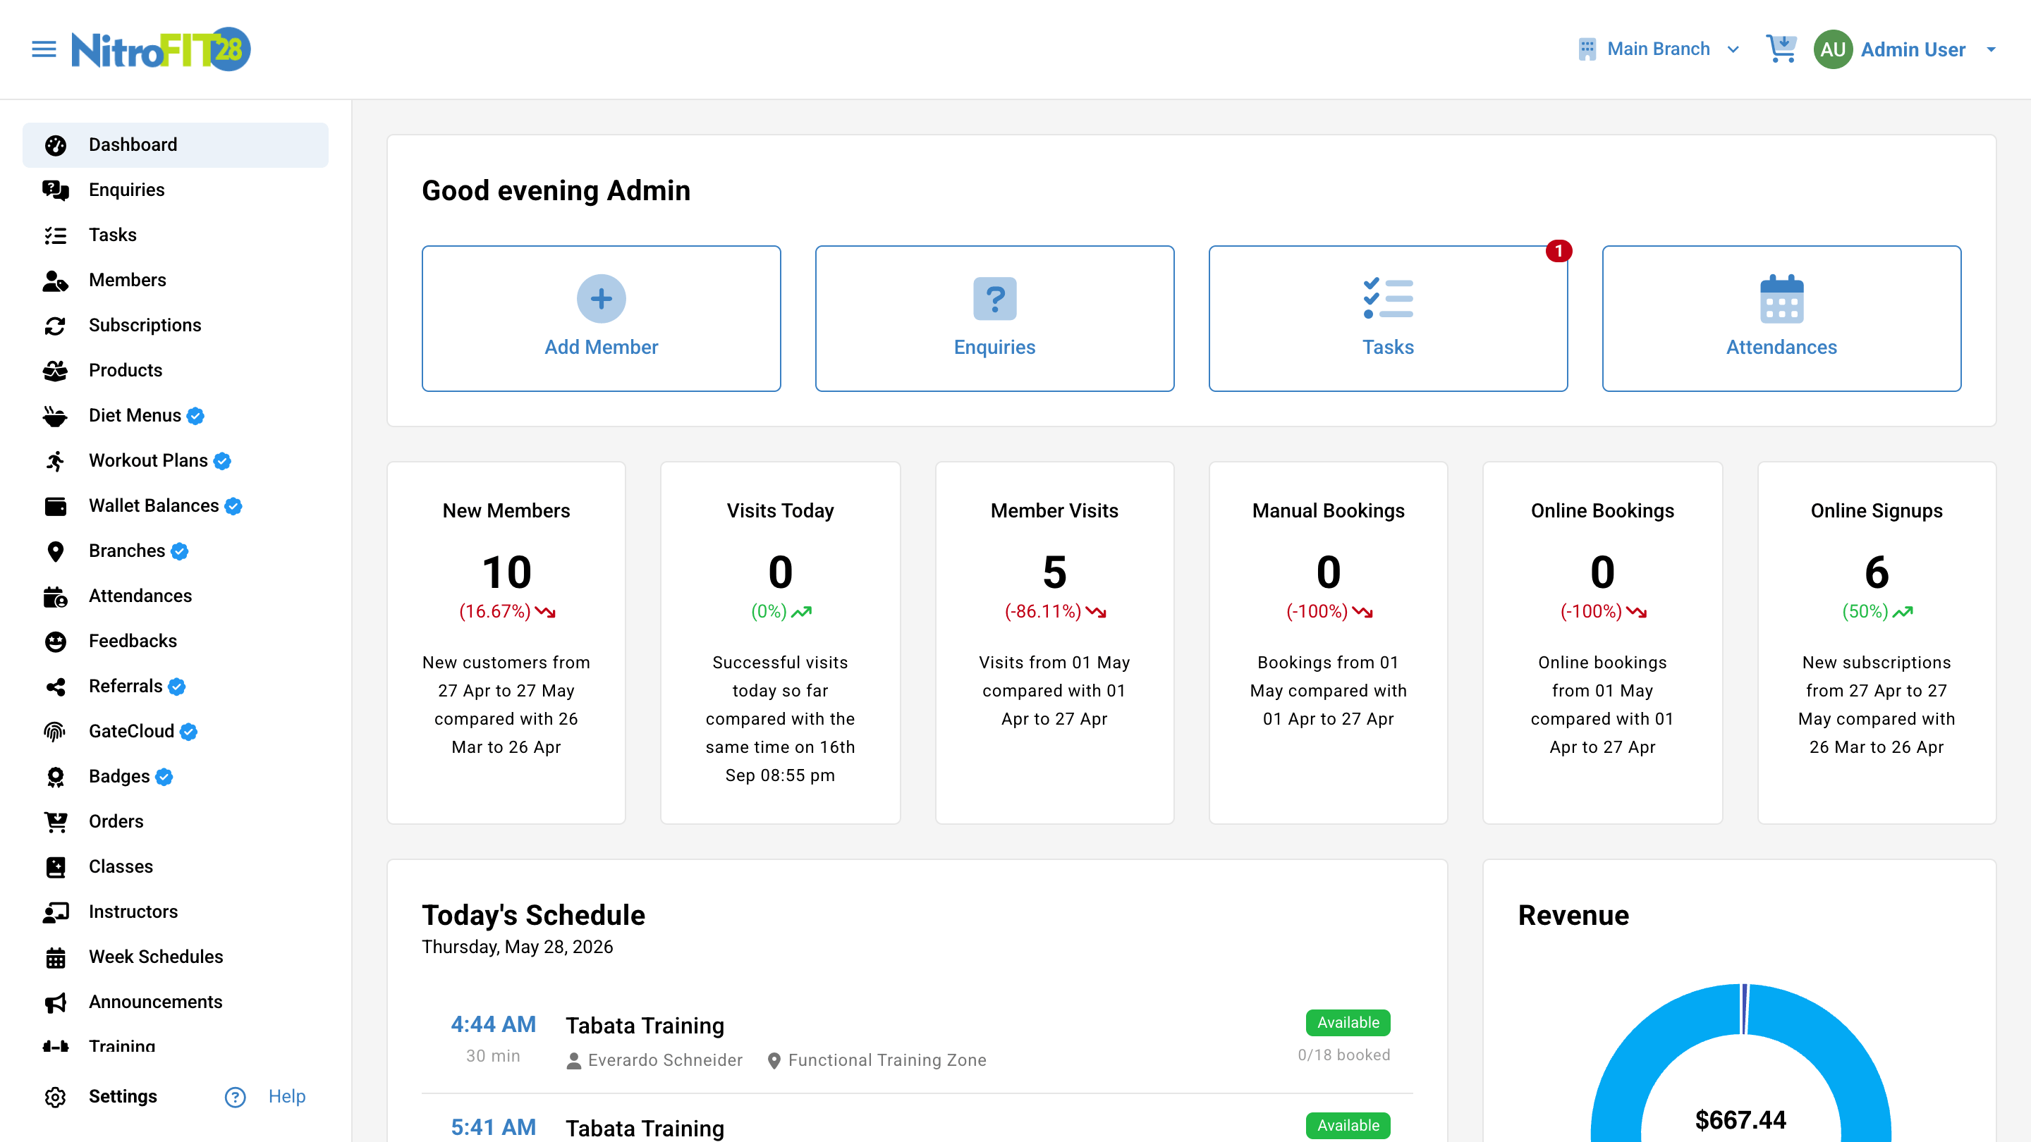Click the Add Member quick action card

pos(601,319)
